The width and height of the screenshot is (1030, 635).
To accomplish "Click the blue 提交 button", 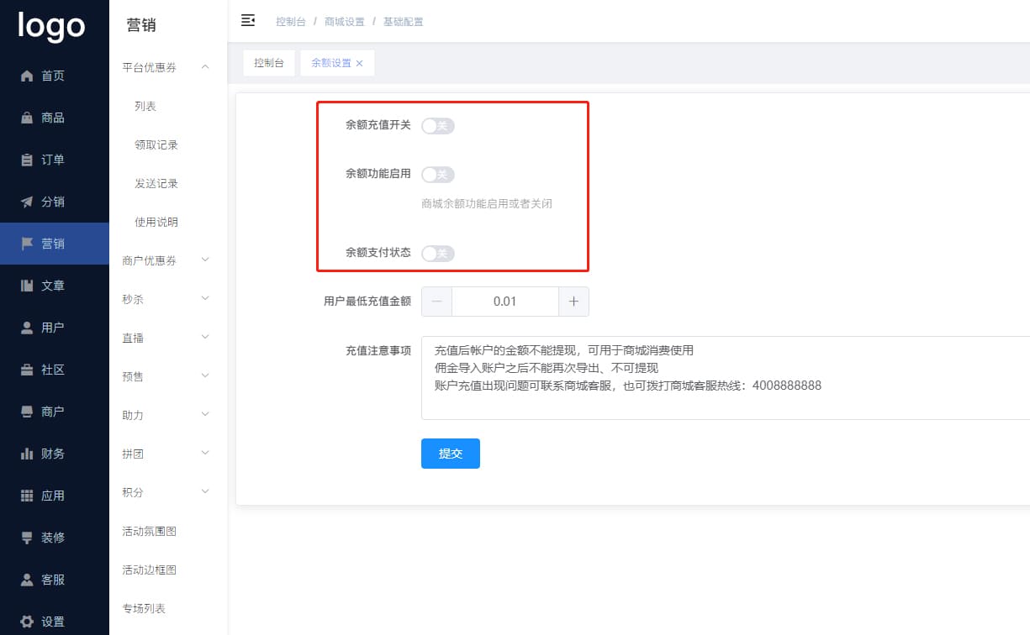I will tap(451, 454).
